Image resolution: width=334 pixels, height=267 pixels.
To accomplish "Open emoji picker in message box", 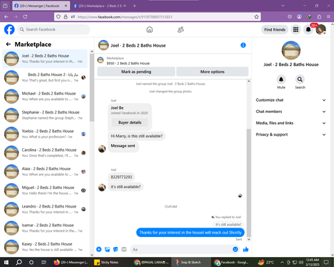I will tap(235, 249).
